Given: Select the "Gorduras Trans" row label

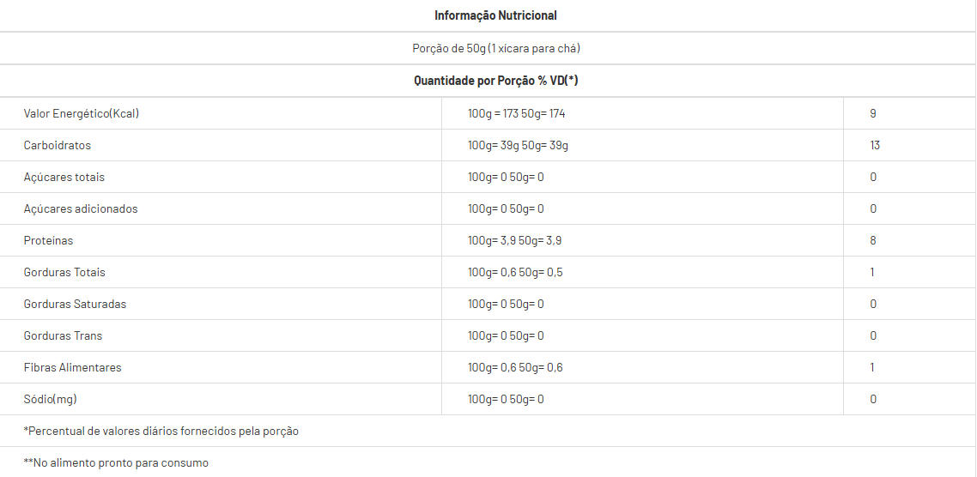Looking at the screenshot, I should 63,335.
